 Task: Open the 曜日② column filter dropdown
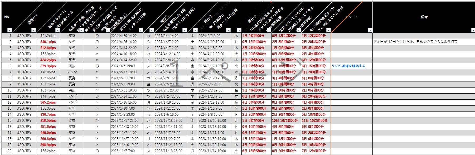[195, 30]
